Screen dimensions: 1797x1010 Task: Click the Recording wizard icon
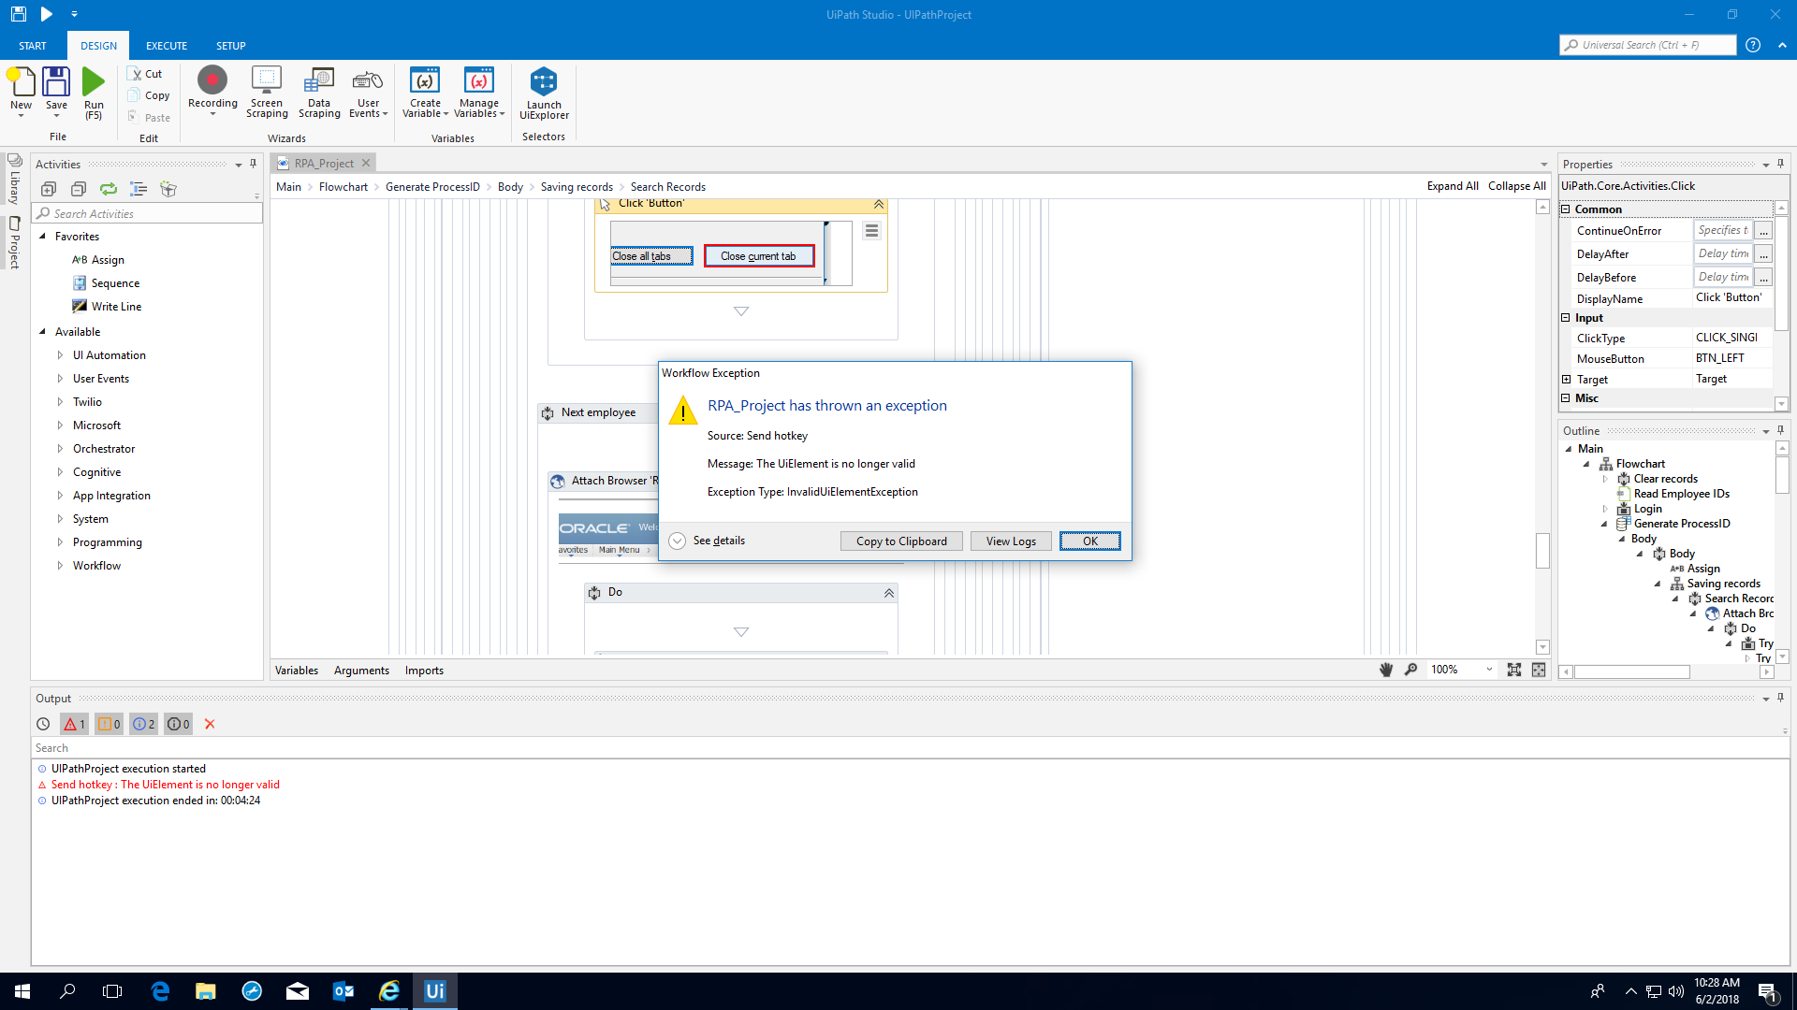tap(212, 82)
